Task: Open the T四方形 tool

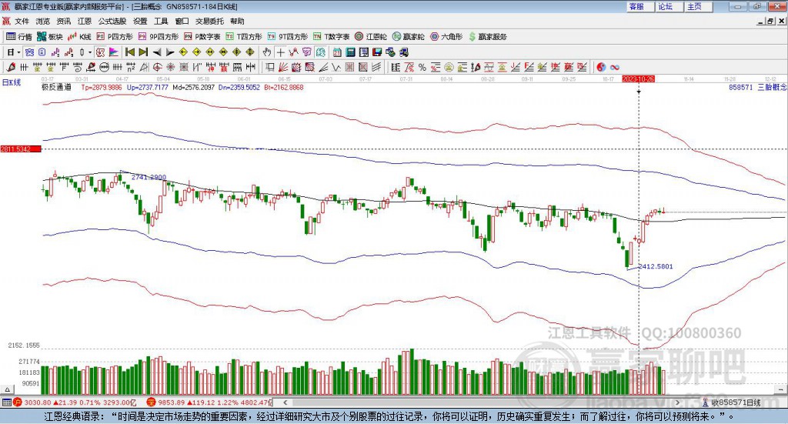Action: 244,37
